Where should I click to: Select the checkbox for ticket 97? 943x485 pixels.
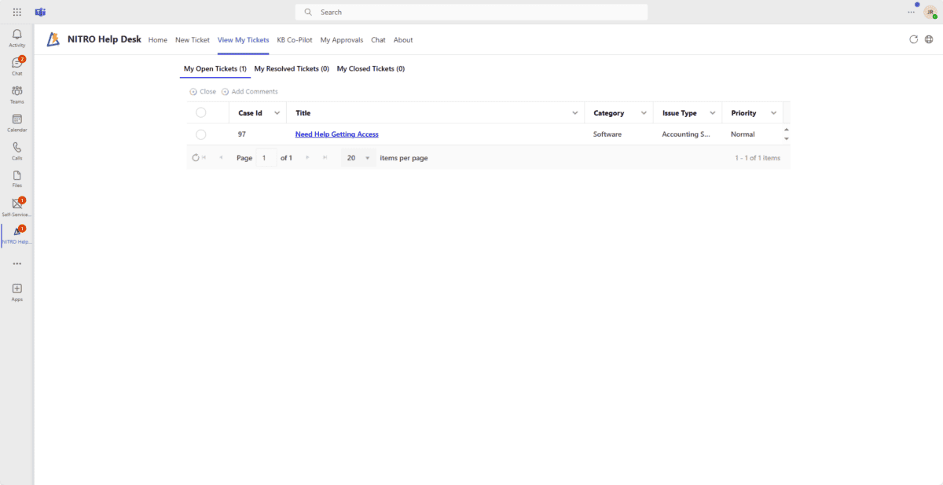tap(201, 134)
